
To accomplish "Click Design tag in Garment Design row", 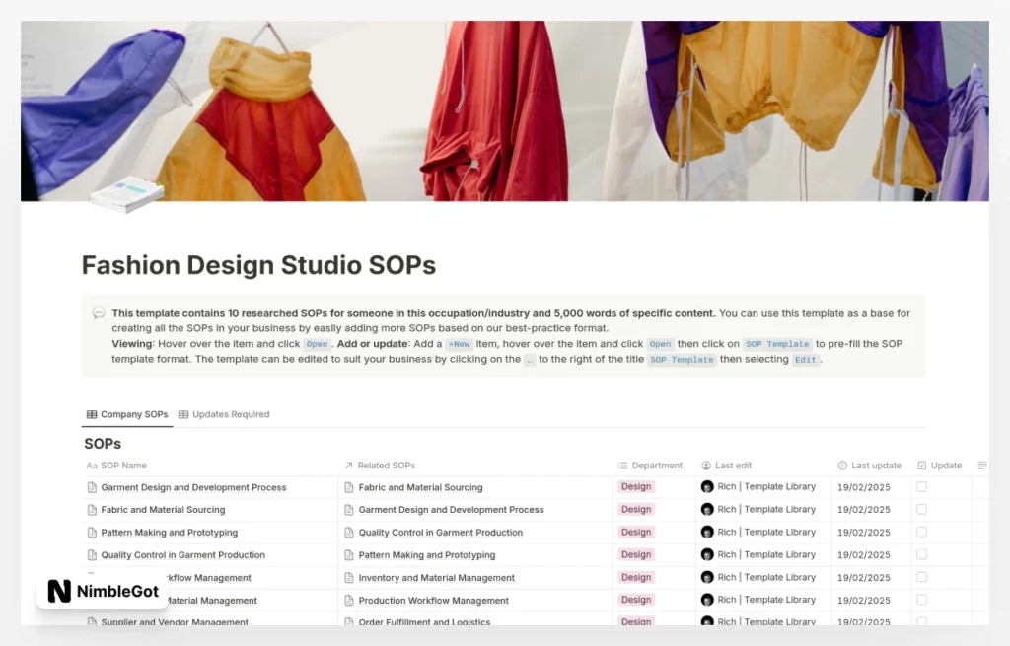I will pos(636,487).
